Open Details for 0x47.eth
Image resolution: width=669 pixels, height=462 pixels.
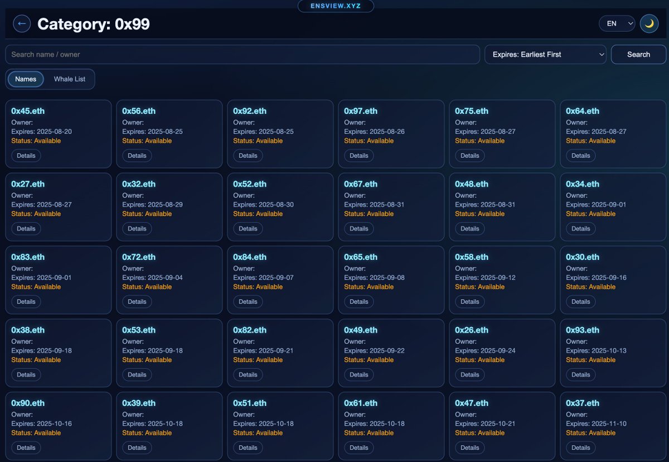[x=470, y=448]
